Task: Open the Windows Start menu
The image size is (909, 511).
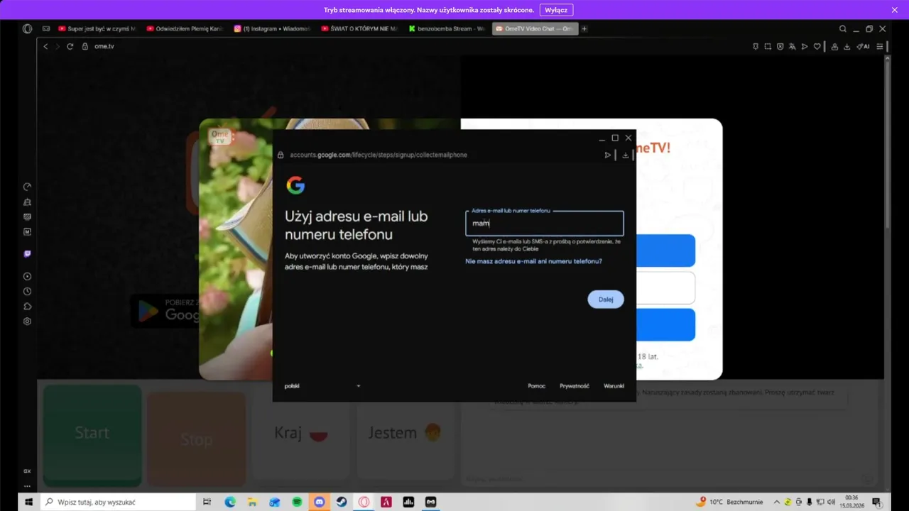Action: 29,502
